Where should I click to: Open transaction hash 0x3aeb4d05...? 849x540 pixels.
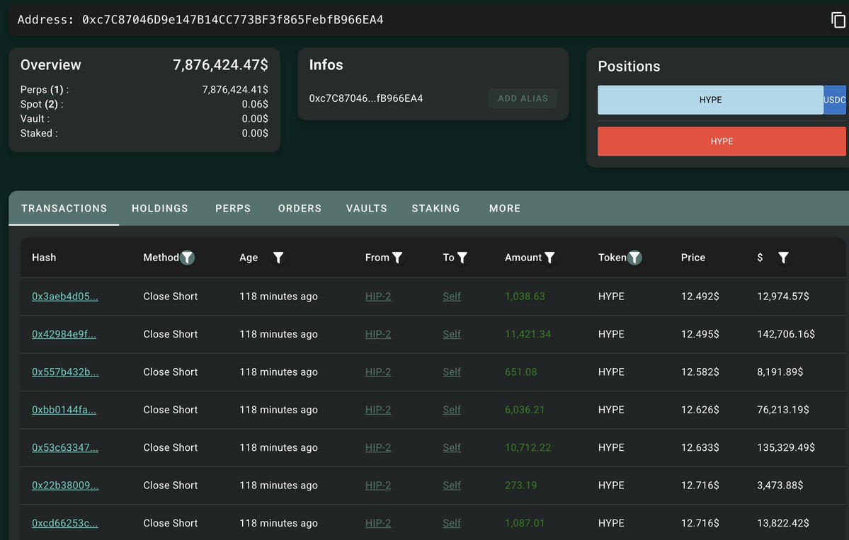click(x=65, y=297)
